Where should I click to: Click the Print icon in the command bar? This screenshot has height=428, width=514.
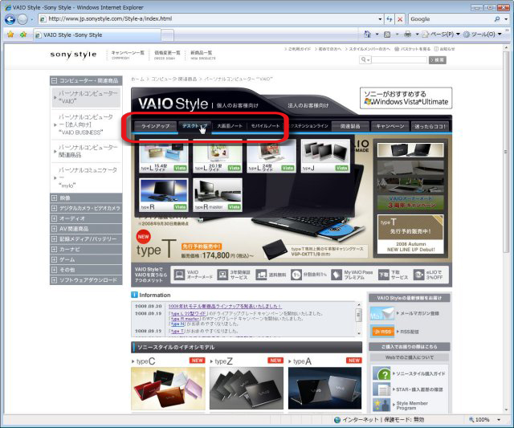(407, 34)
